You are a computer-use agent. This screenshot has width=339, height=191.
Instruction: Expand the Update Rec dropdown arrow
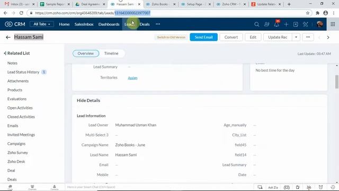coord(296,37)
